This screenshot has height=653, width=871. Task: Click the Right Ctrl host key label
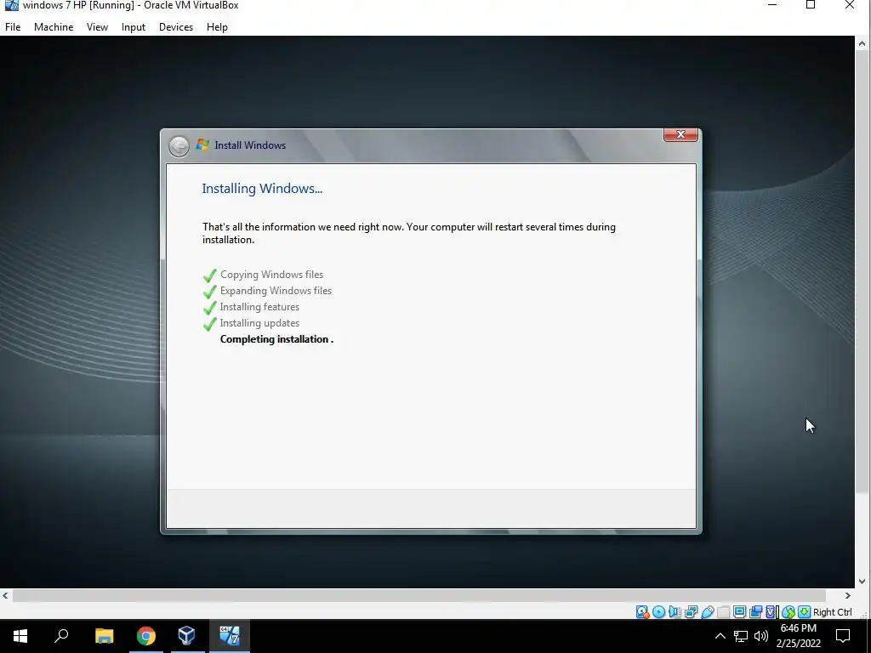click(x=832, y=612)
